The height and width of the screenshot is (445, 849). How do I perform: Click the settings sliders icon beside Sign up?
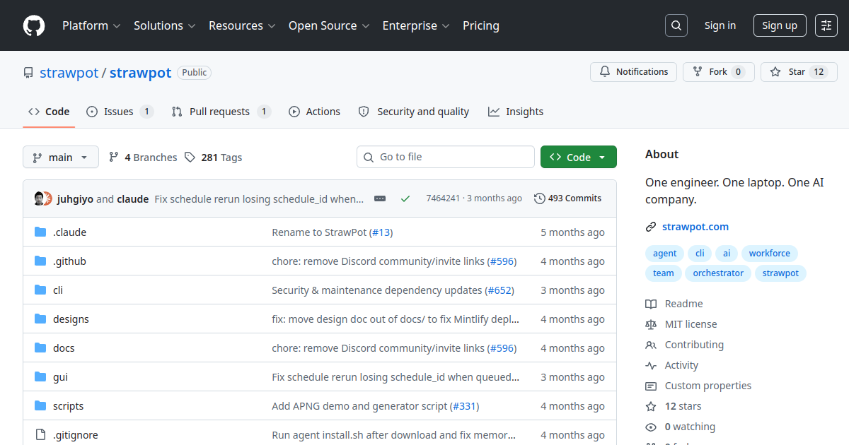coord(826,25)
